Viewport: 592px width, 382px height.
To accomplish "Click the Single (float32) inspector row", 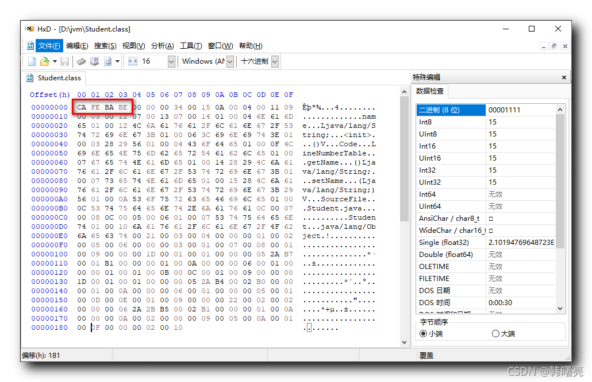I will [486, 243].
